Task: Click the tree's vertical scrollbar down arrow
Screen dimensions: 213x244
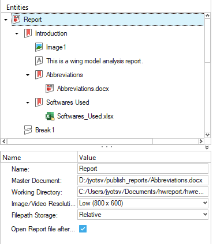Action: (x=207, y=135)
